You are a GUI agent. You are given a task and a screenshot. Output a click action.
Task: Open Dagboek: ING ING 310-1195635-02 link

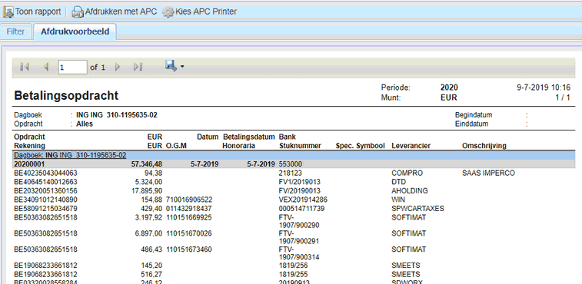(70, 155)
